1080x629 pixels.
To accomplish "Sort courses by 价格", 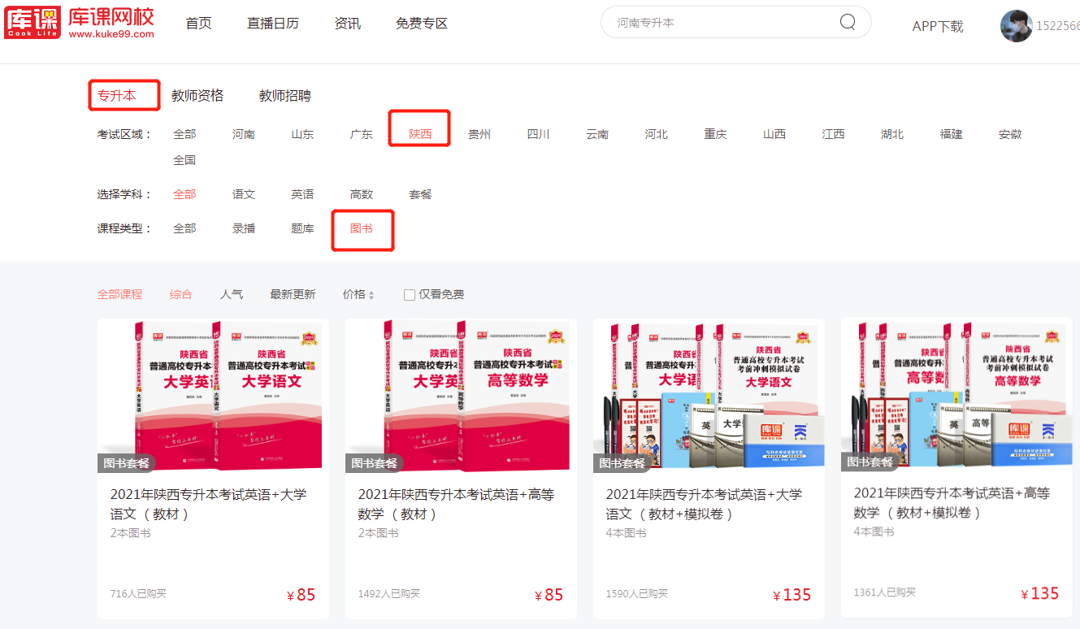I will (x=354, y=294).
